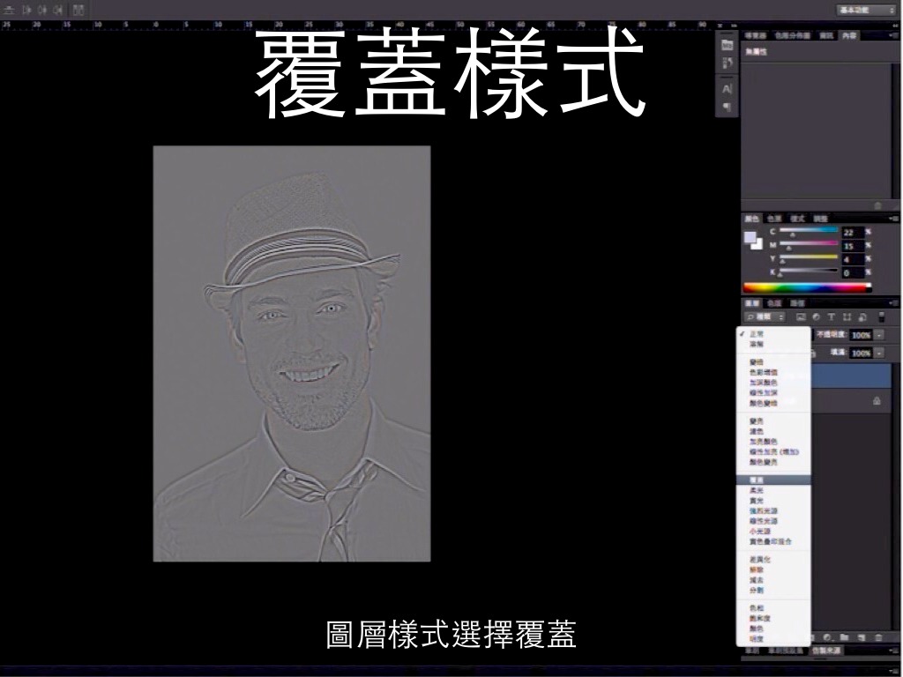Screen dimensions: 903x677
Task: Switch to the 仿製來源 tab
Action: [x=826, y=651]
